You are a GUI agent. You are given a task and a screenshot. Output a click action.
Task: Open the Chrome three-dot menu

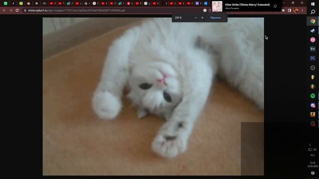click(303, 10)
